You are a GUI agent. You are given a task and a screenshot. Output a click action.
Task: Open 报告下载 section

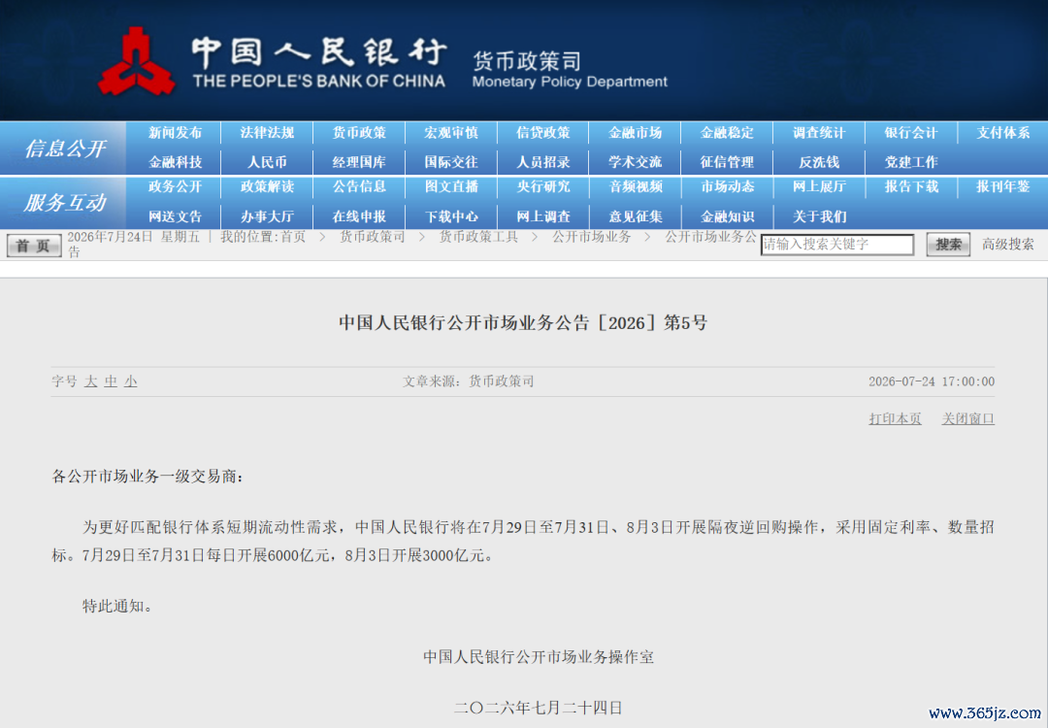[911, 187]
